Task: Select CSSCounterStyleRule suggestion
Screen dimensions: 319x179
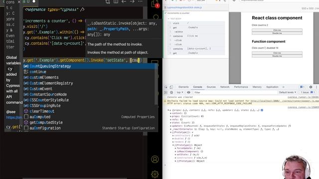Action: pyautogui.click(x=89, y=100)
